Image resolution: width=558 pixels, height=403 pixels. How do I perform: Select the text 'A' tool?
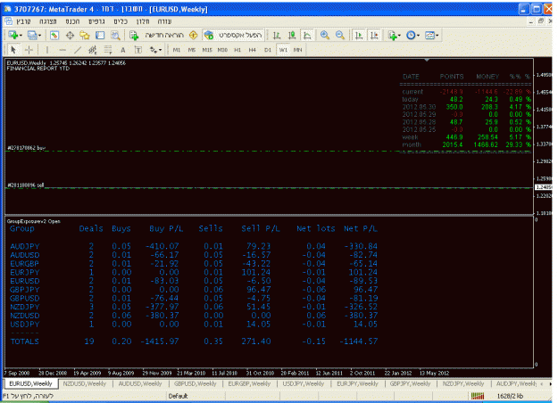tap(123, 50)
